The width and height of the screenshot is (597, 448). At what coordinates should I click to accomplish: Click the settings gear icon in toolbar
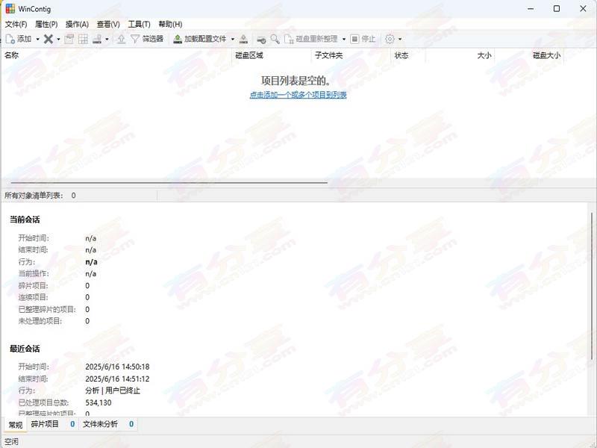(390, 39)
